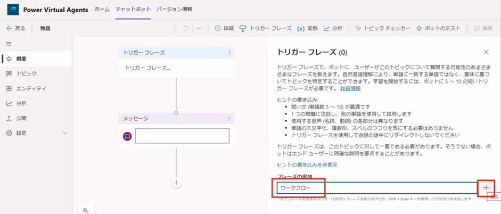Image resolution: width=501 pixels, height=214 pixels.
Task: Toggle the hamburger navigation menu
Action: [9, 44]
